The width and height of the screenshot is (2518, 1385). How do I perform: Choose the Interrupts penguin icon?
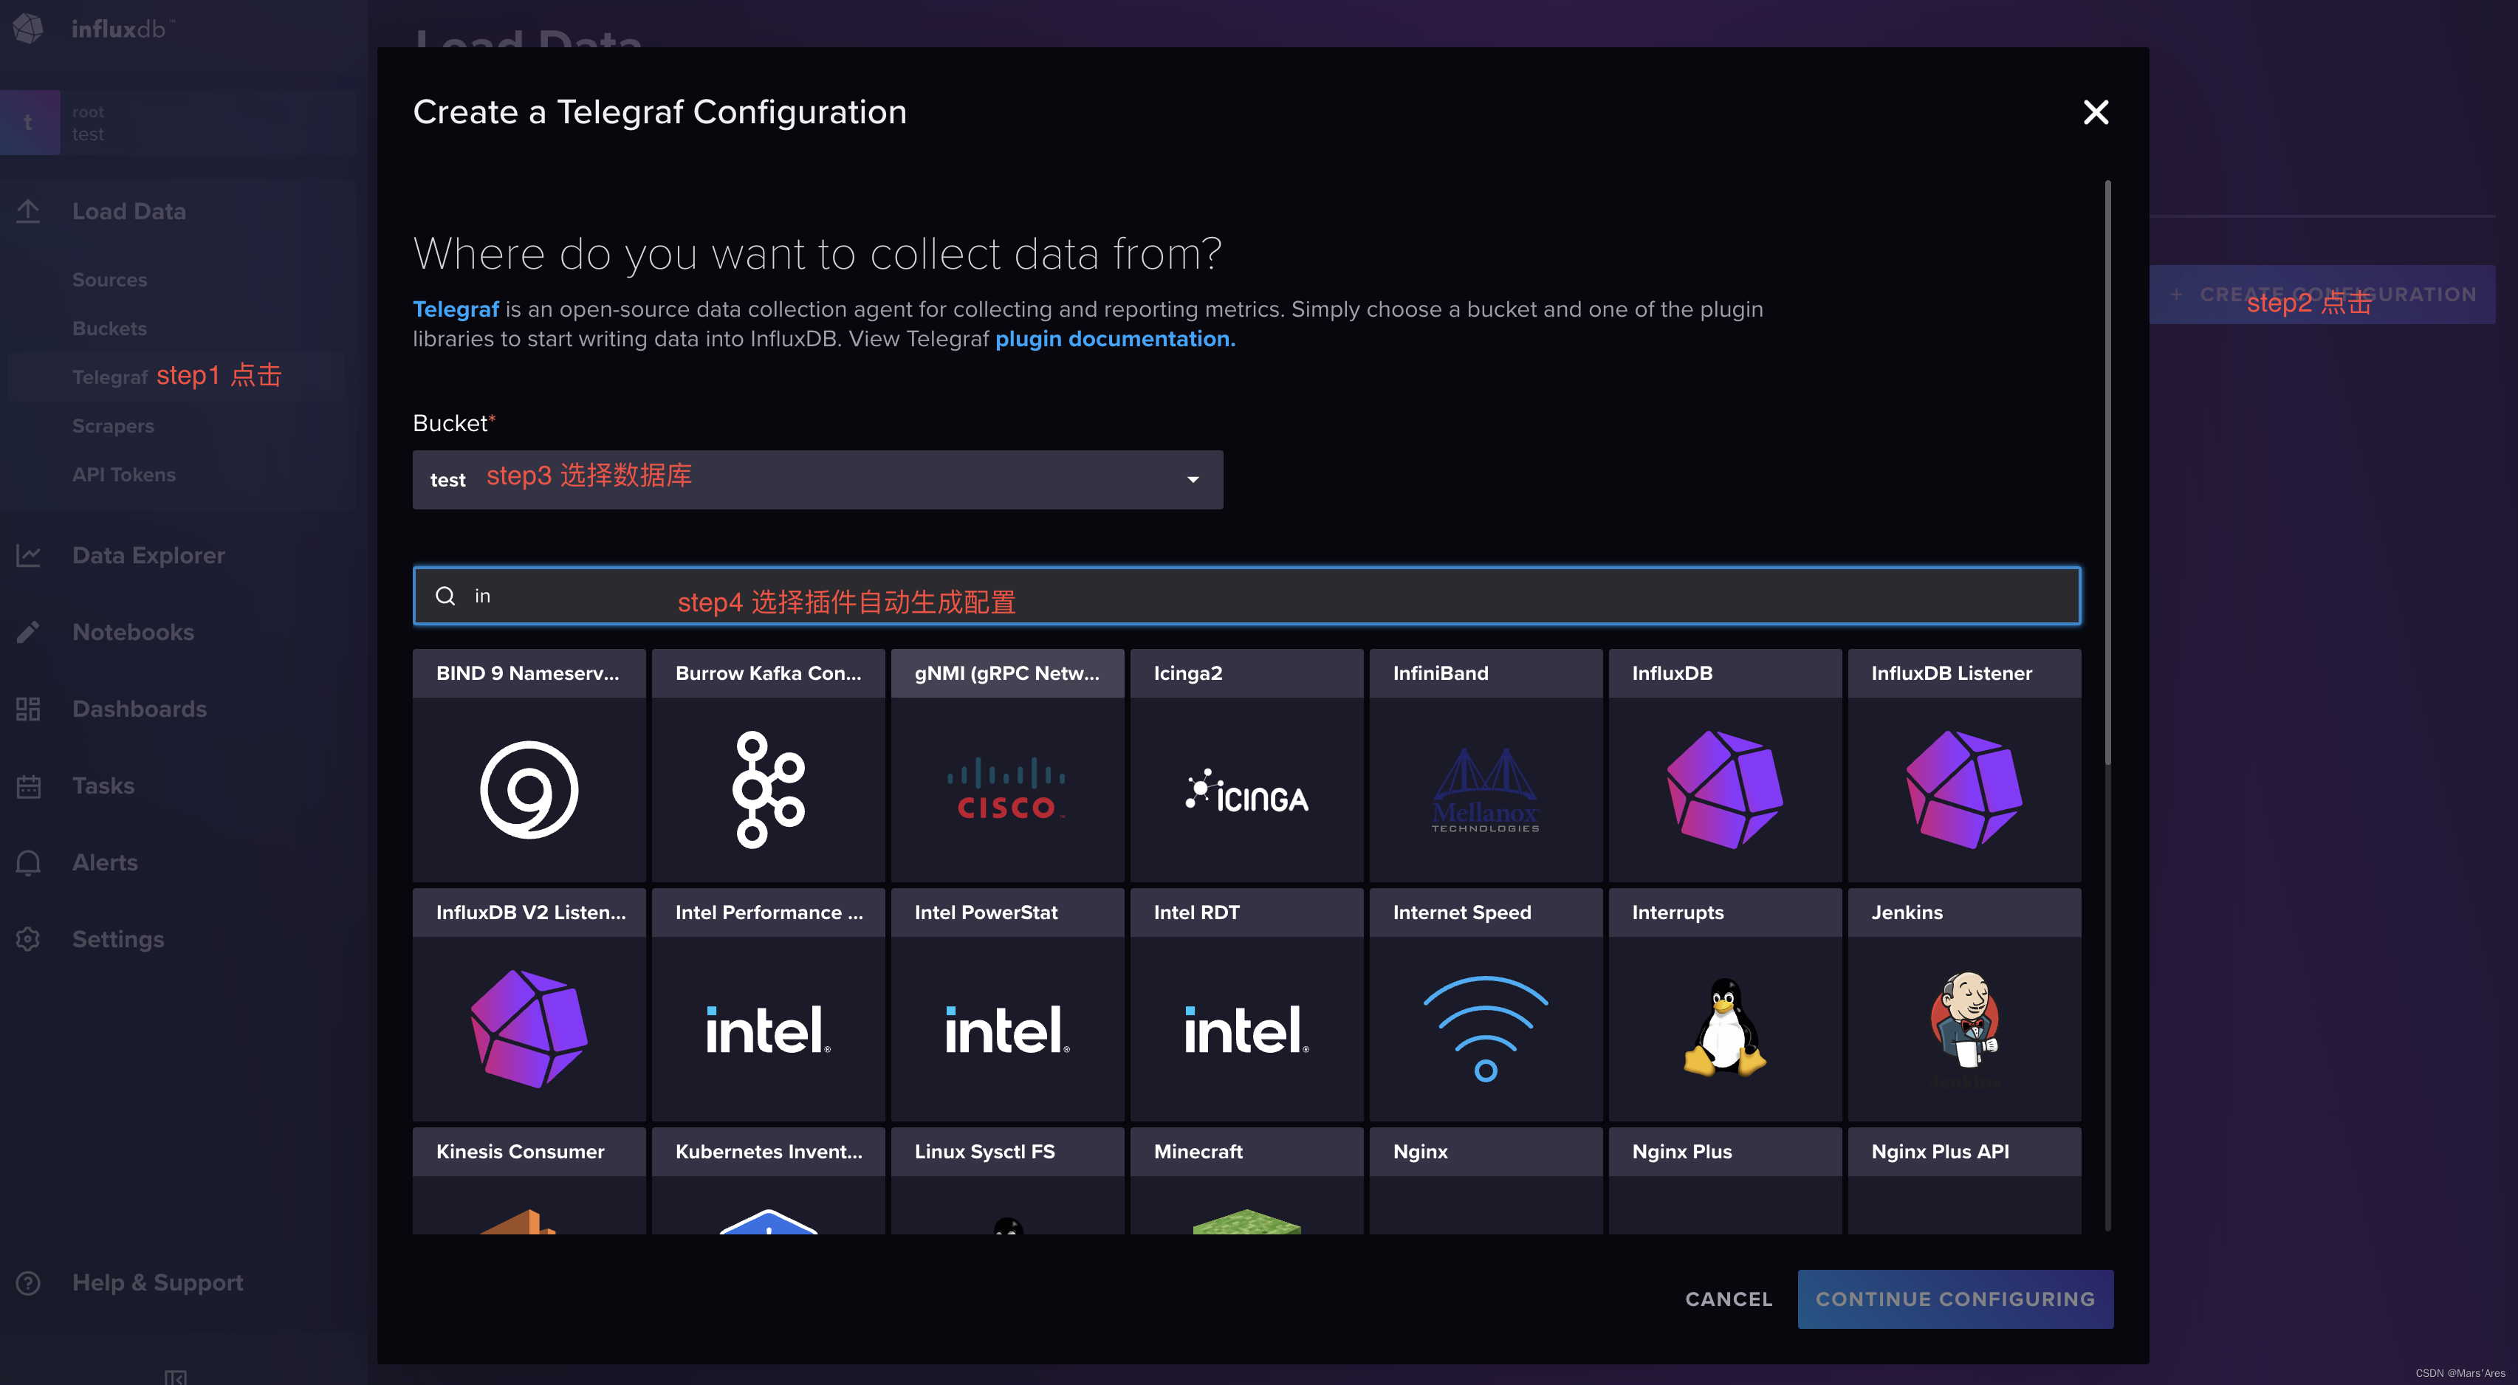pos(1724,1028)
